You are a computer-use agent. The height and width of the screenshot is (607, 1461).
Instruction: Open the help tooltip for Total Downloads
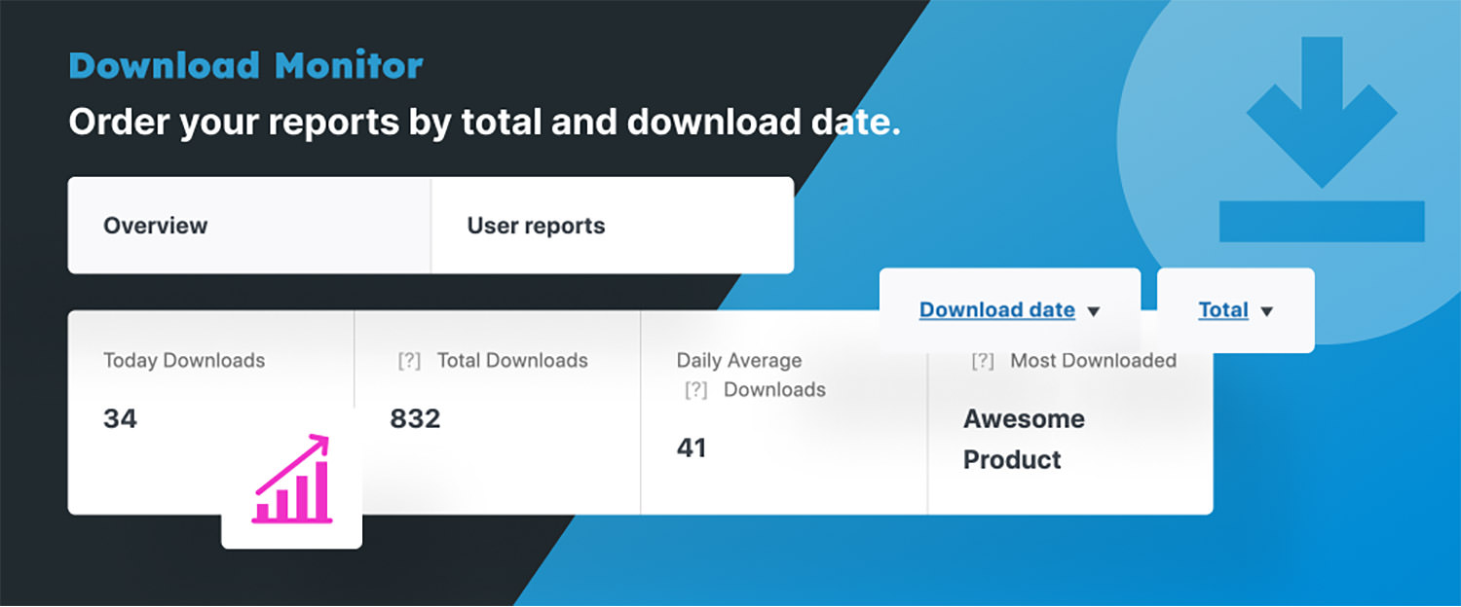click(409, 361)
